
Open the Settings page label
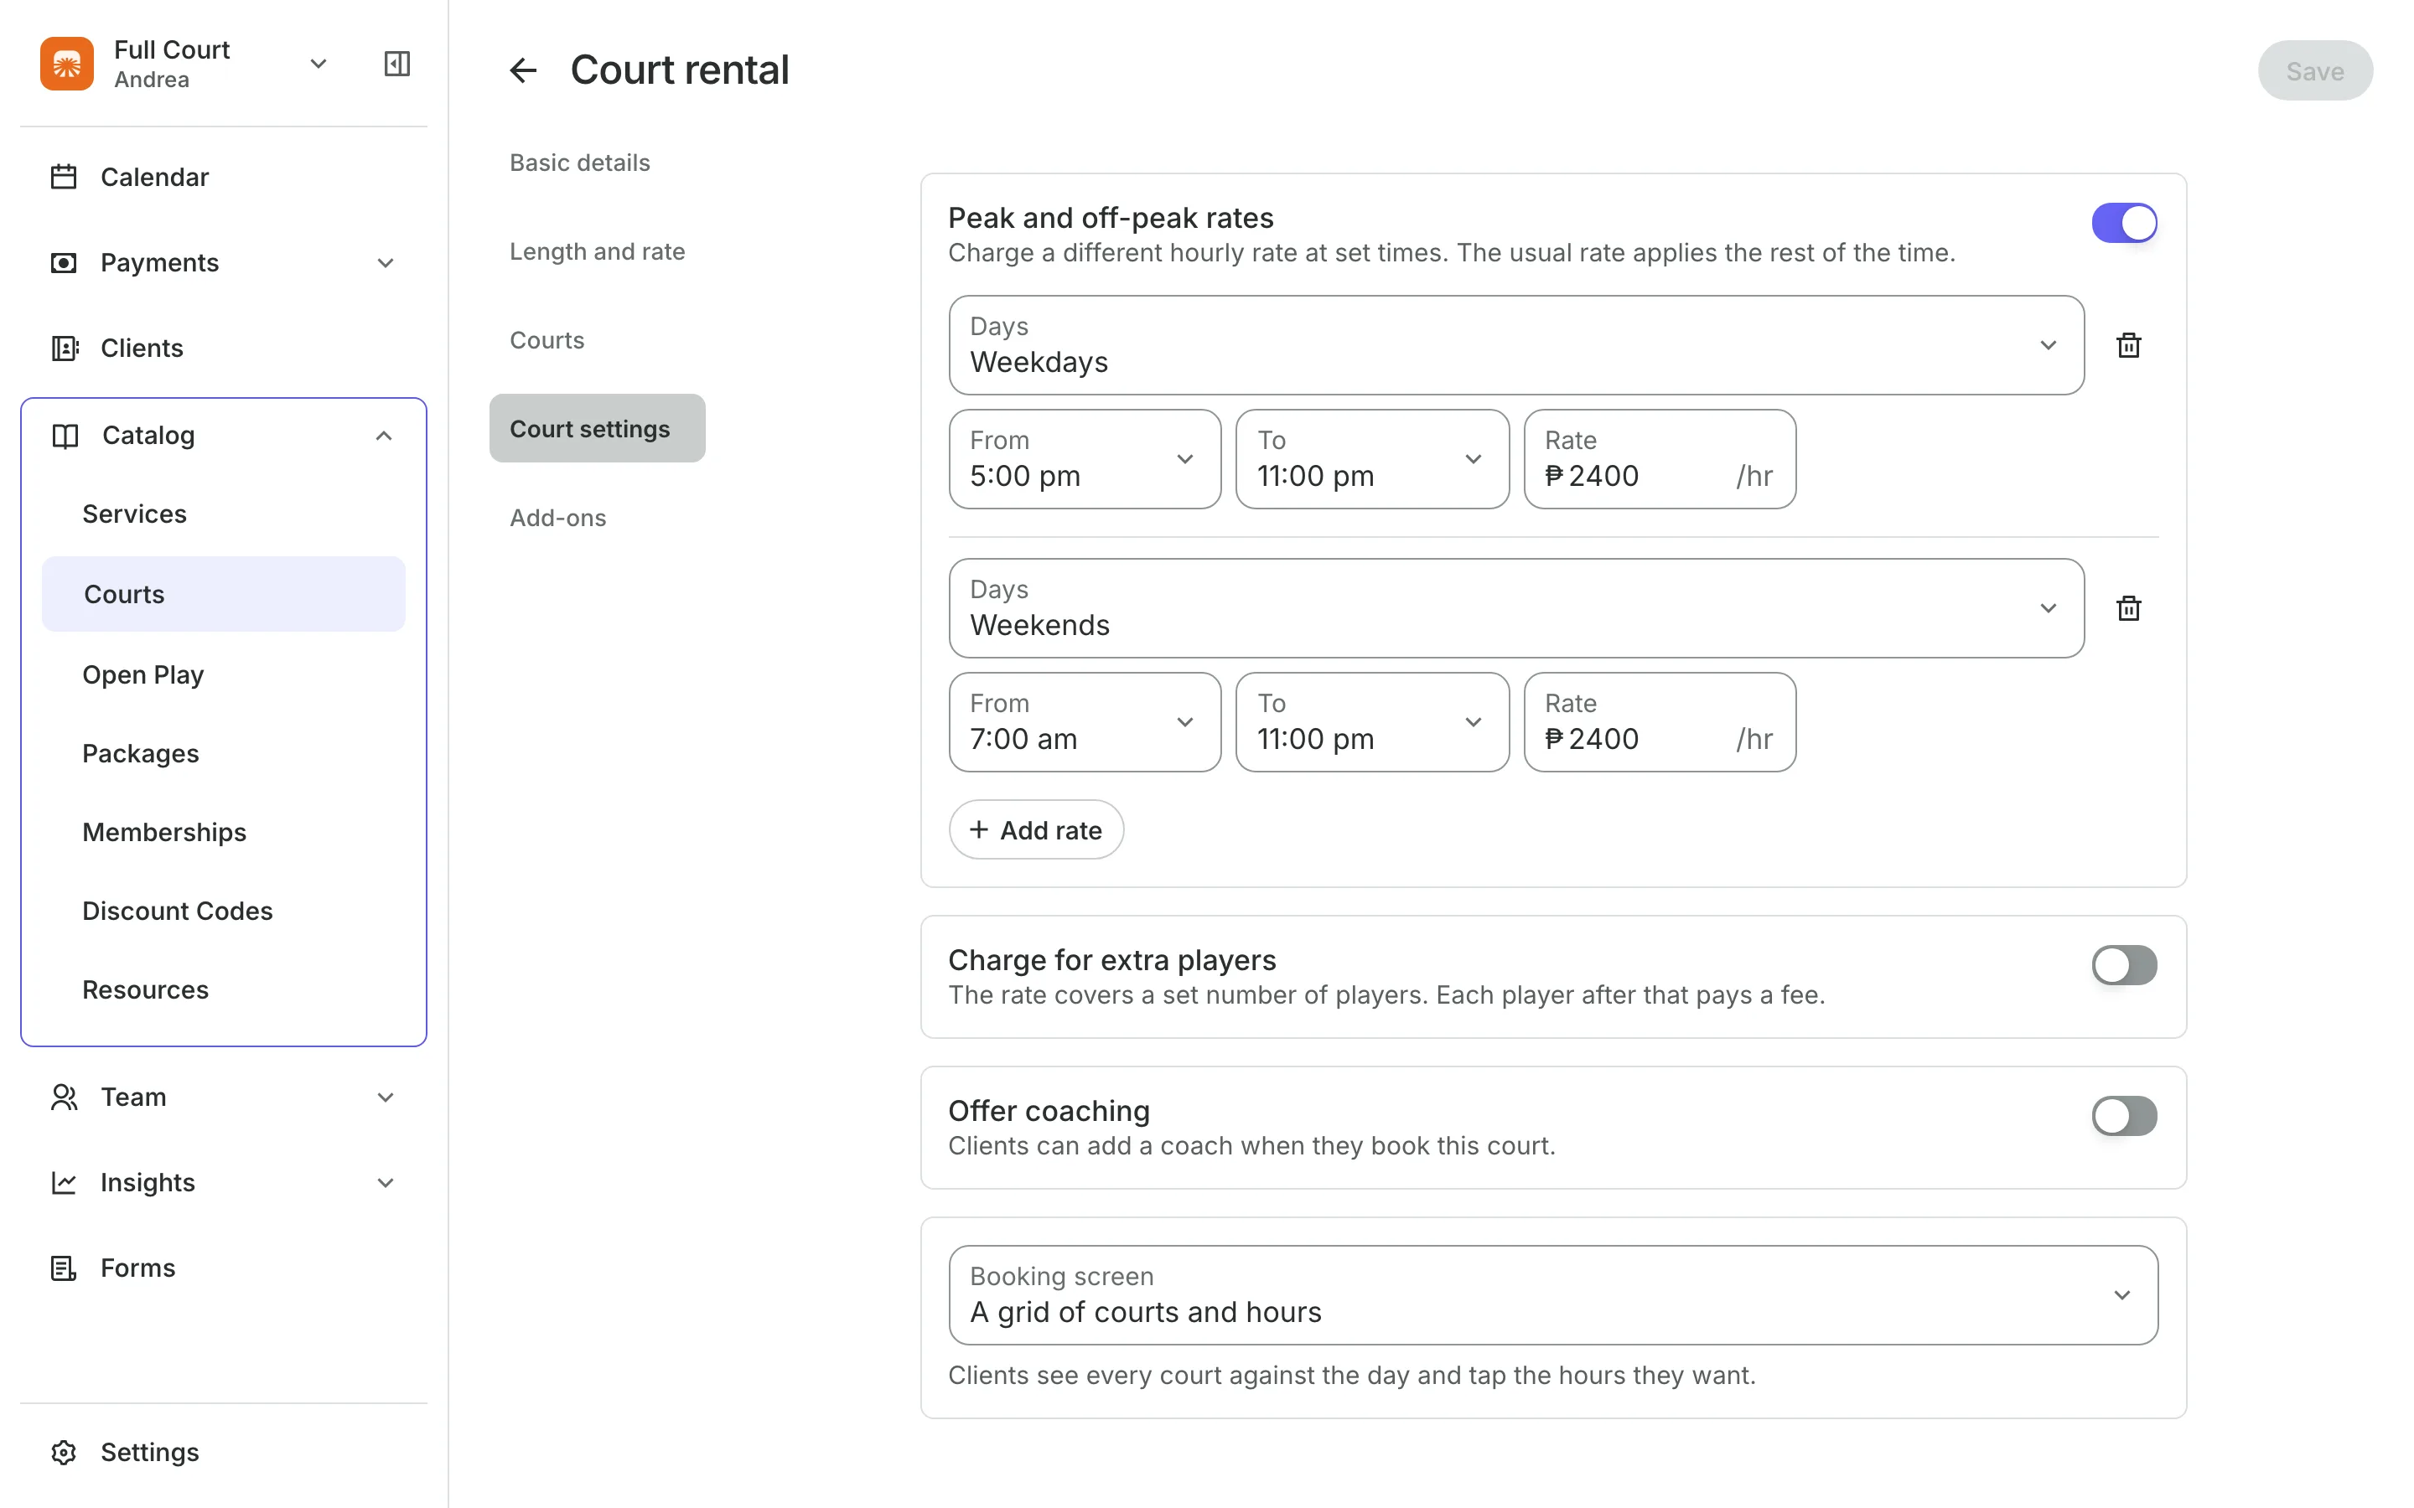[x=150, y=1452]
